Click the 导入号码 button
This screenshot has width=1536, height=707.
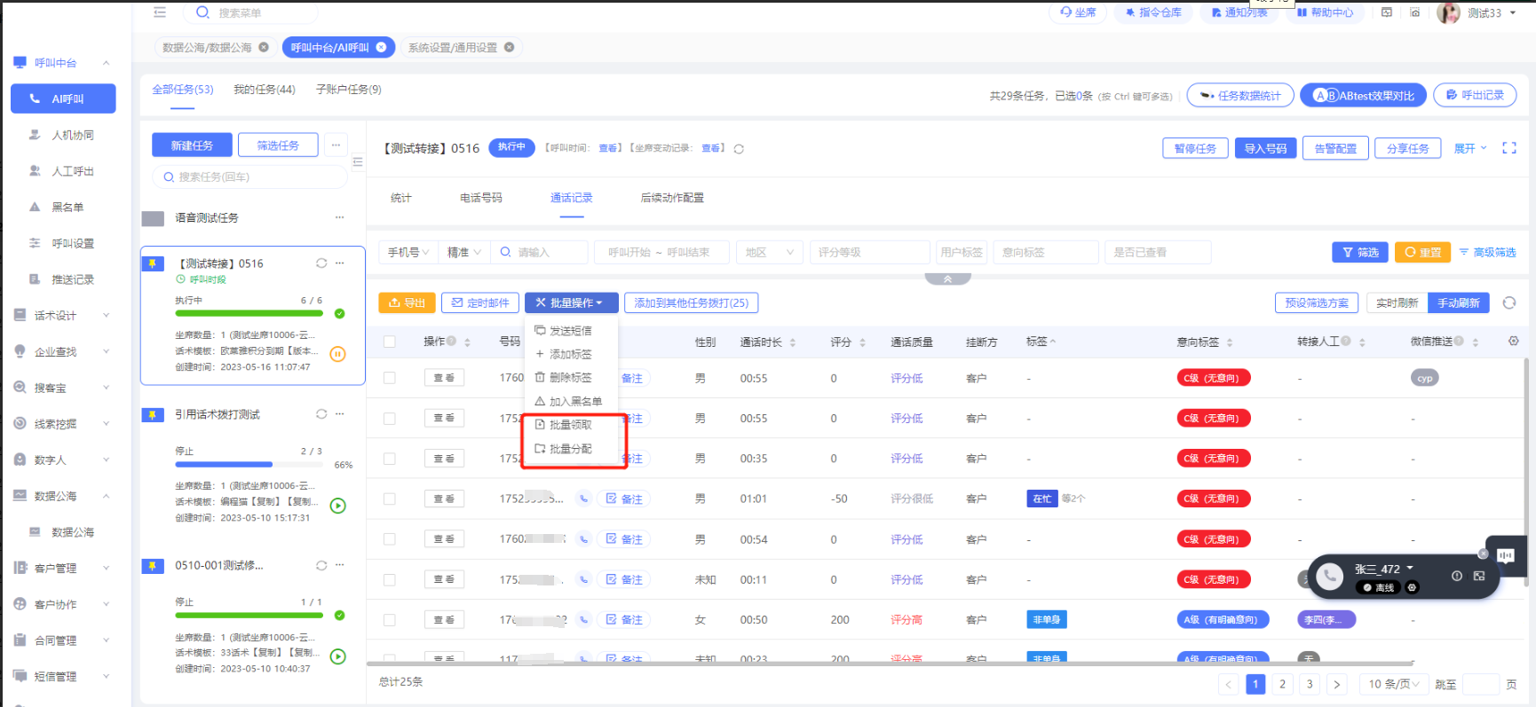click(x=1265, y=148)
